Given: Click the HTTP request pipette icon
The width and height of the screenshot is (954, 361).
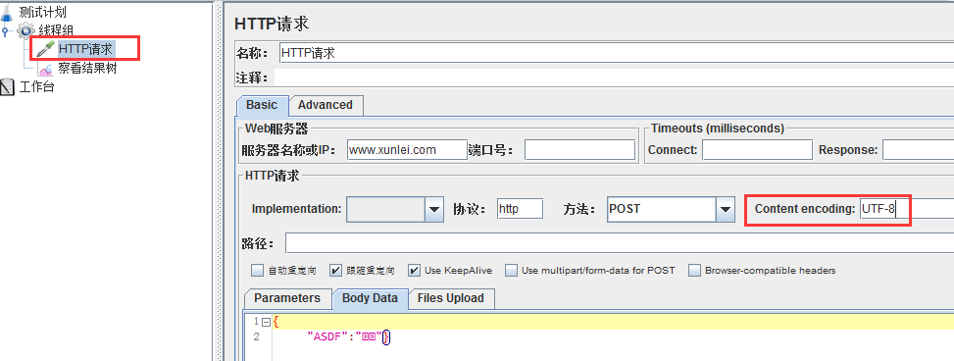Looking at the screenshot, I should point(46,49).
